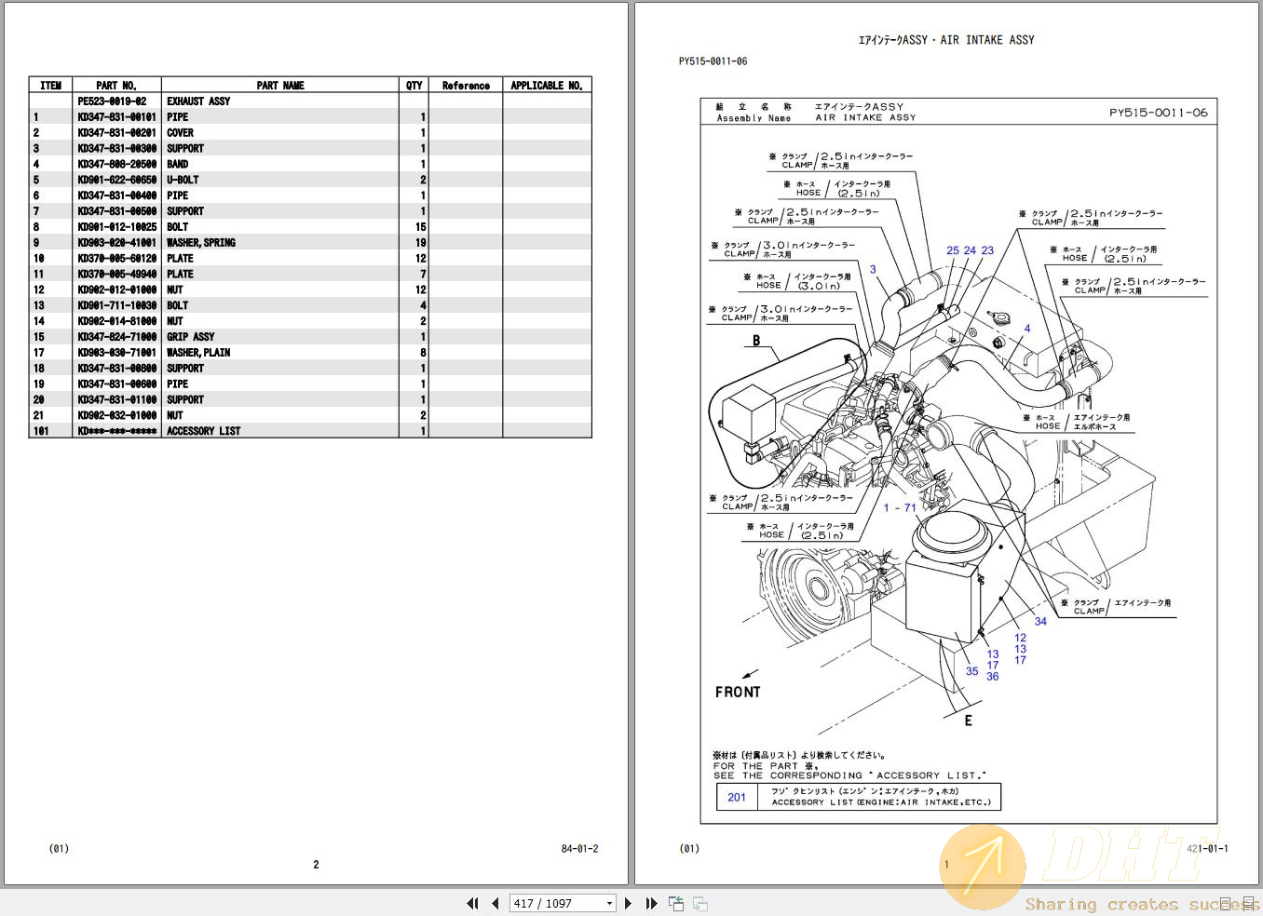Click the APPLICABLE NO. column header
This screenshot has width=1263, height=916.
click(547, 85)
